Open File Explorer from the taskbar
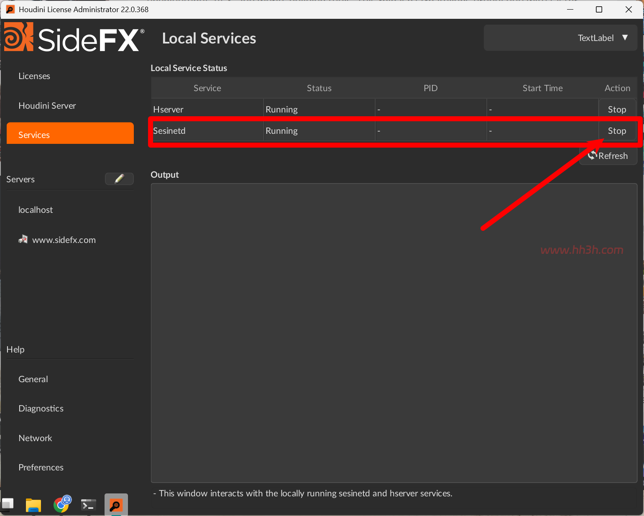Image resolution: width=644 pixels, height=516 pixels. [x=33, y=505]
